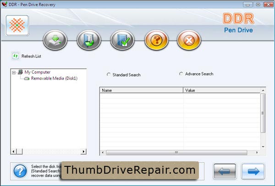275x186 pixels.
Task: Click the My Computer icon in tree
Action: pyautogui.click(x=20, y=72)
